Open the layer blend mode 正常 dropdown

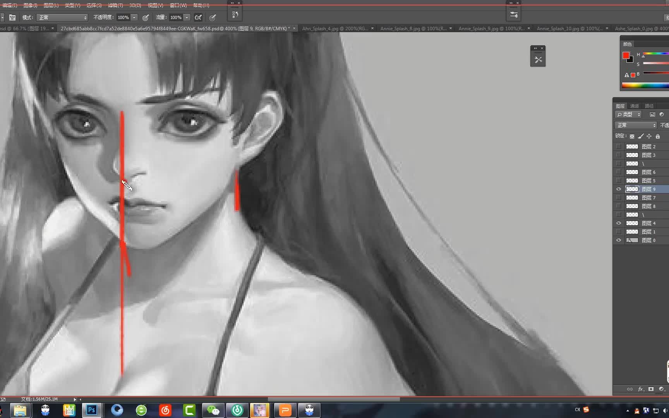636,125
